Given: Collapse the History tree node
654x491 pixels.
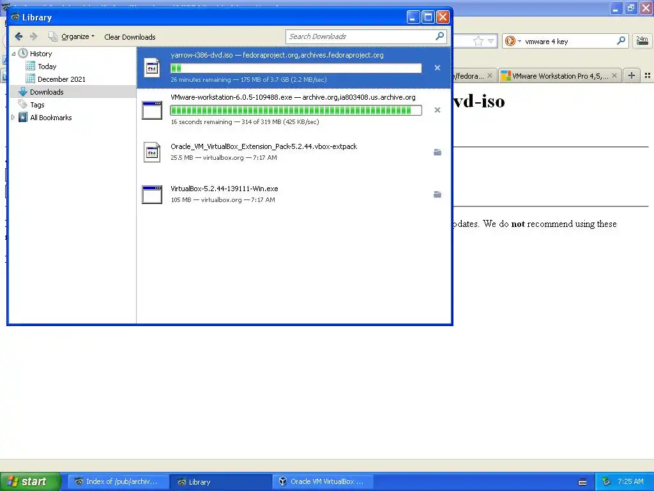Looking at the screenshot, I should tap(14, 54).
